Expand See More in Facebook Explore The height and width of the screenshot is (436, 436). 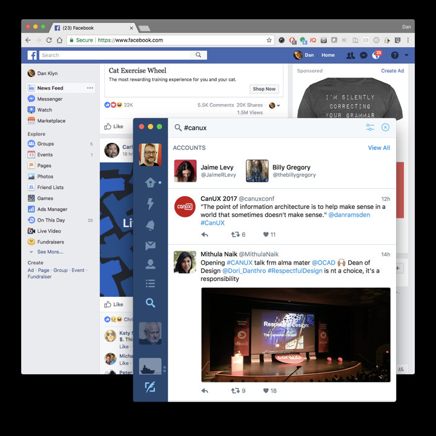click(50, 252)
